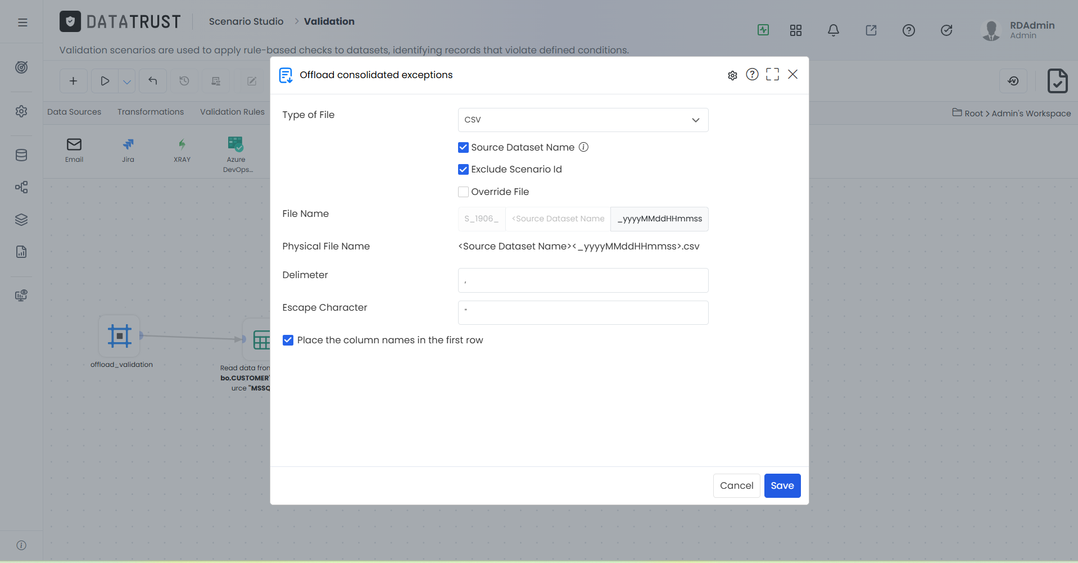
Task: Click the Save button
Action: click(x=782, y=485)
